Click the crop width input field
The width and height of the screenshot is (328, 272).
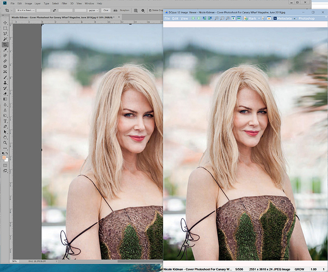44,10
